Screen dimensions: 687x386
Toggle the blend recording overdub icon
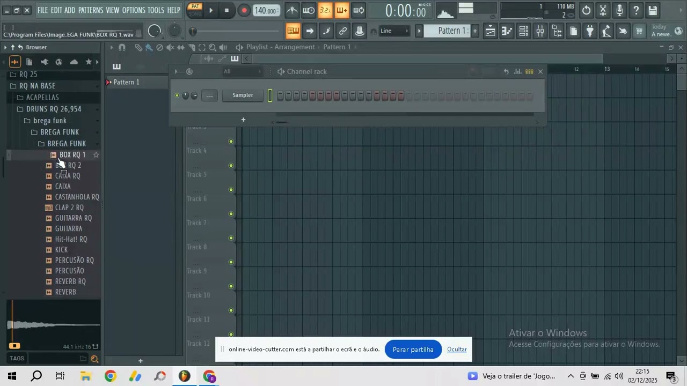[342, 10]
